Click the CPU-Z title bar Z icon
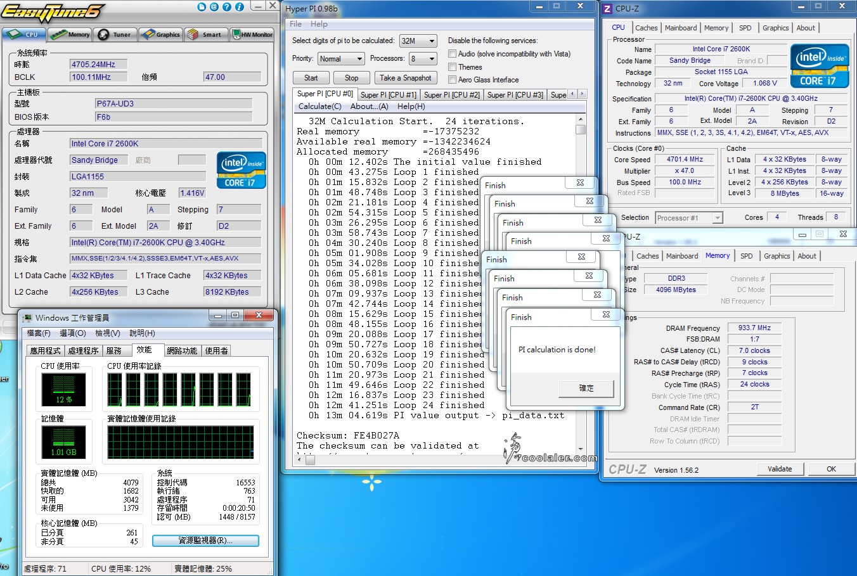Viewport: 857px width, 576px height. (x=607, y=8)
